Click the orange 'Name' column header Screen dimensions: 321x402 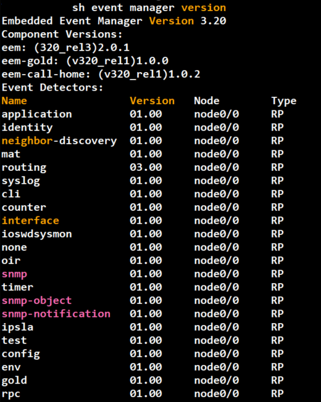click(x=14, y=100)
